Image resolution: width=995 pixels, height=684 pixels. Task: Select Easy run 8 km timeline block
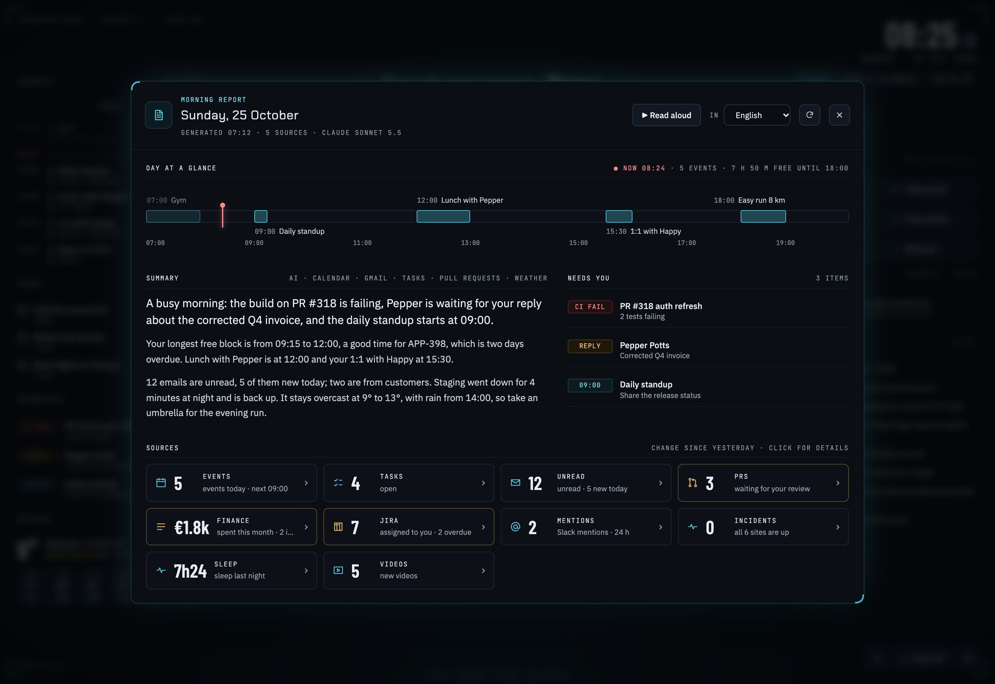click(x=763, y=216)
